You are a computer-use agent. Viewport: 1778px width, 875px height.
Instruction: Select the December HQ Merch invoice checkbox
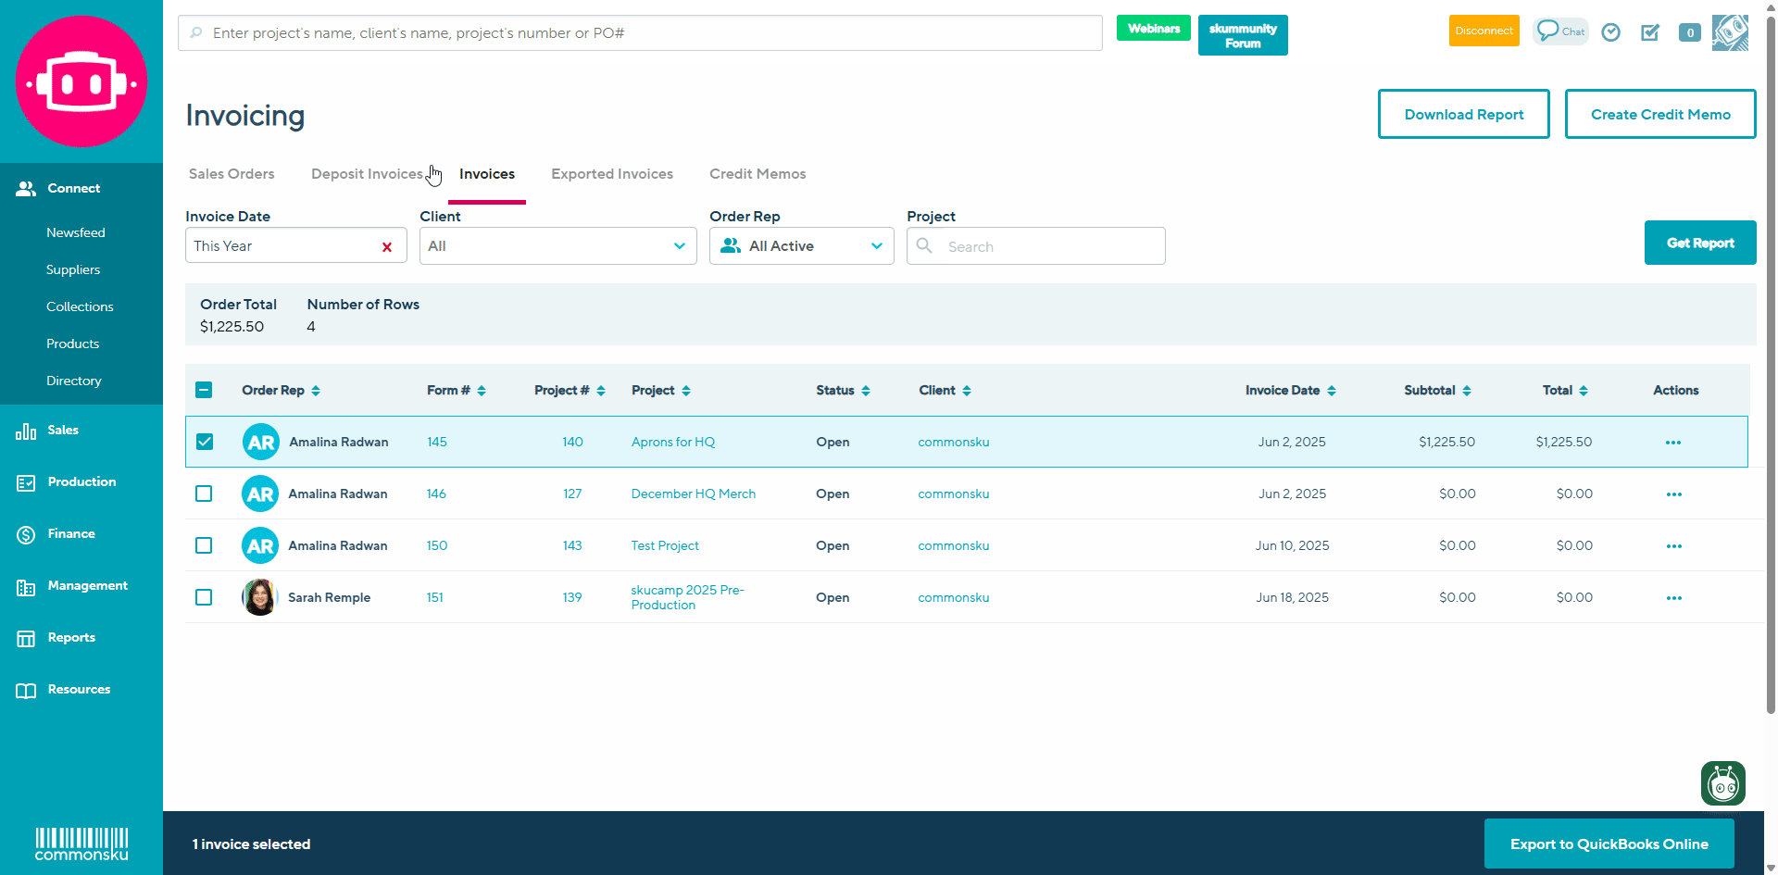click(205, 494)
